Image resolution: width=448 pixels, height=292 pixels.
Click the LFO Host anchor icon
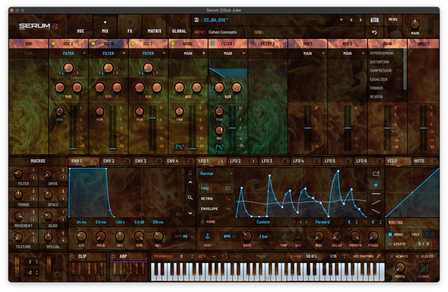coord(208,236)
